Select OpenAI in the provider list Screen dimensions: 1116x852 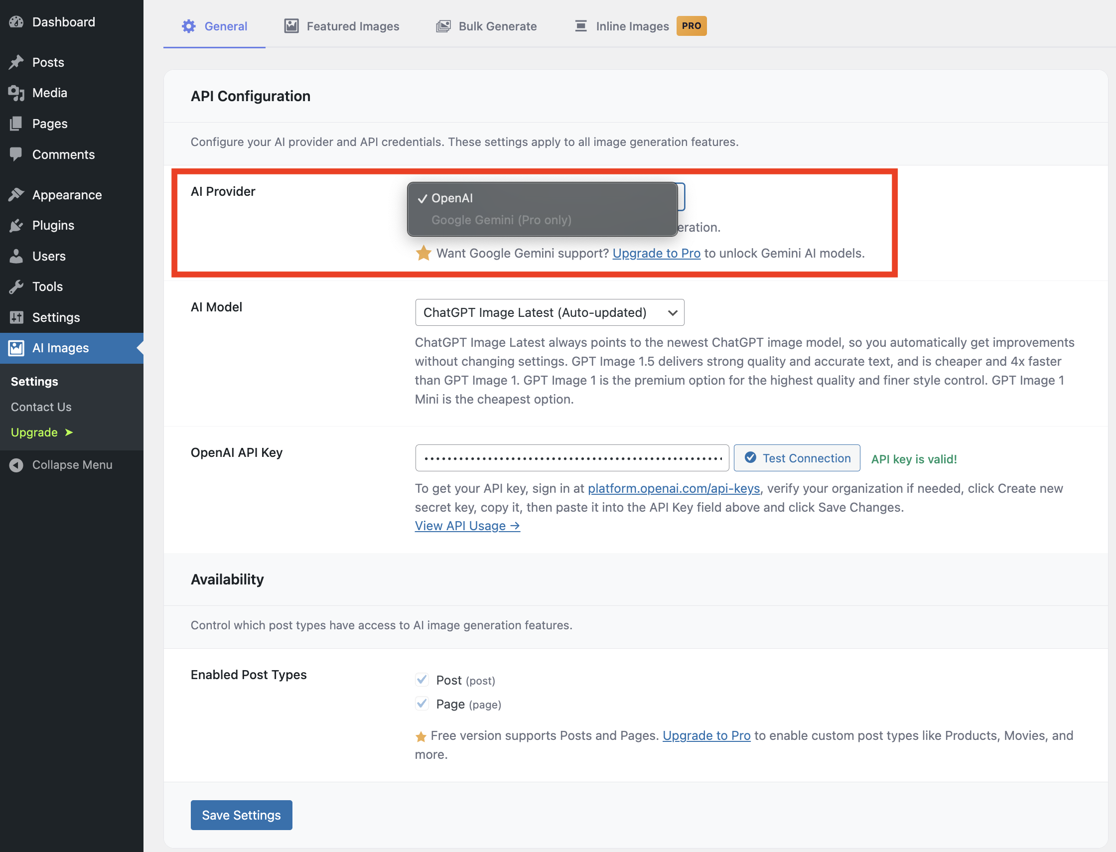pos(452,198)
